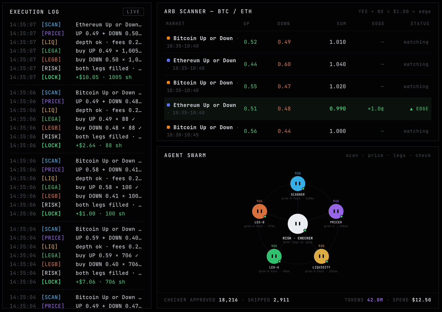
Task: Click the TOKENS 42.0M counter
Action: point(363,300)
